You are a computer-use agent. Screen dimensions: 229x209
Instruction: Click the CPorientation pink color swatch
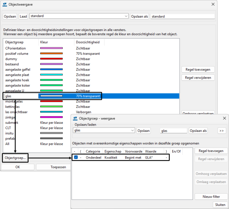[51, 48]
